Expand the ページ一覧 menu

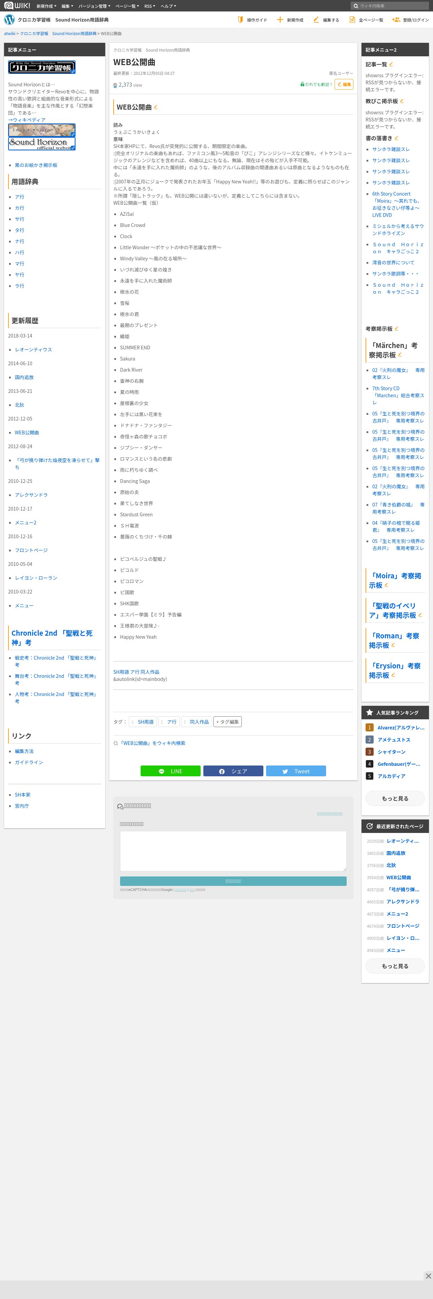(127, 6)
